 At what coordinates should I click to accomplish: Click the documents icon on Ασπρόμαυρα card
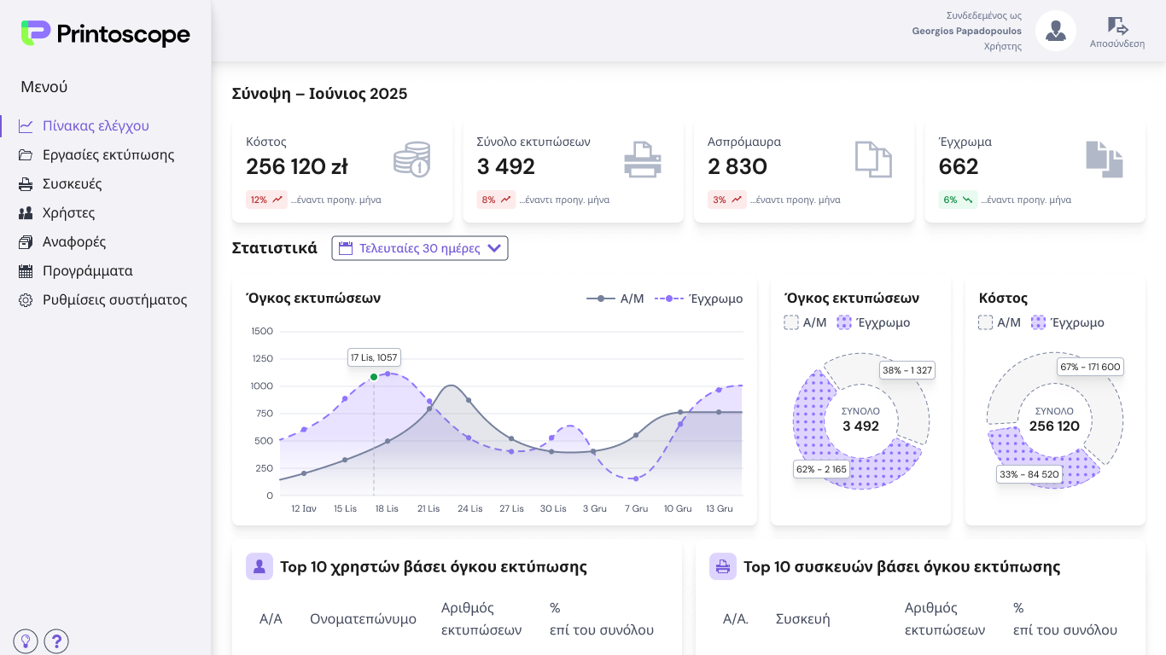[x=873, y=159]
